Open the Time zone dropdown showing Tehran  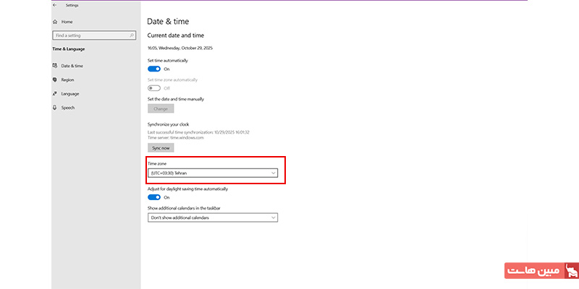pyautogui.click(x=213, y=173)
